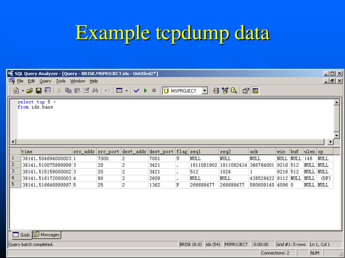Click the editor horizontal scroll right arrow

pyautogui.click(x=330, y=142)
